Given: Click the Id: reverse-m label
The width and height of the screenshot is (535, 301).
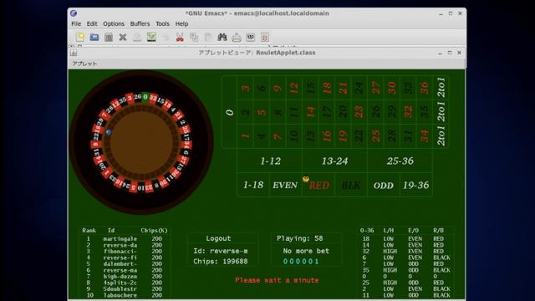Looking at the screenshot, I should click(x=221, y=251).
